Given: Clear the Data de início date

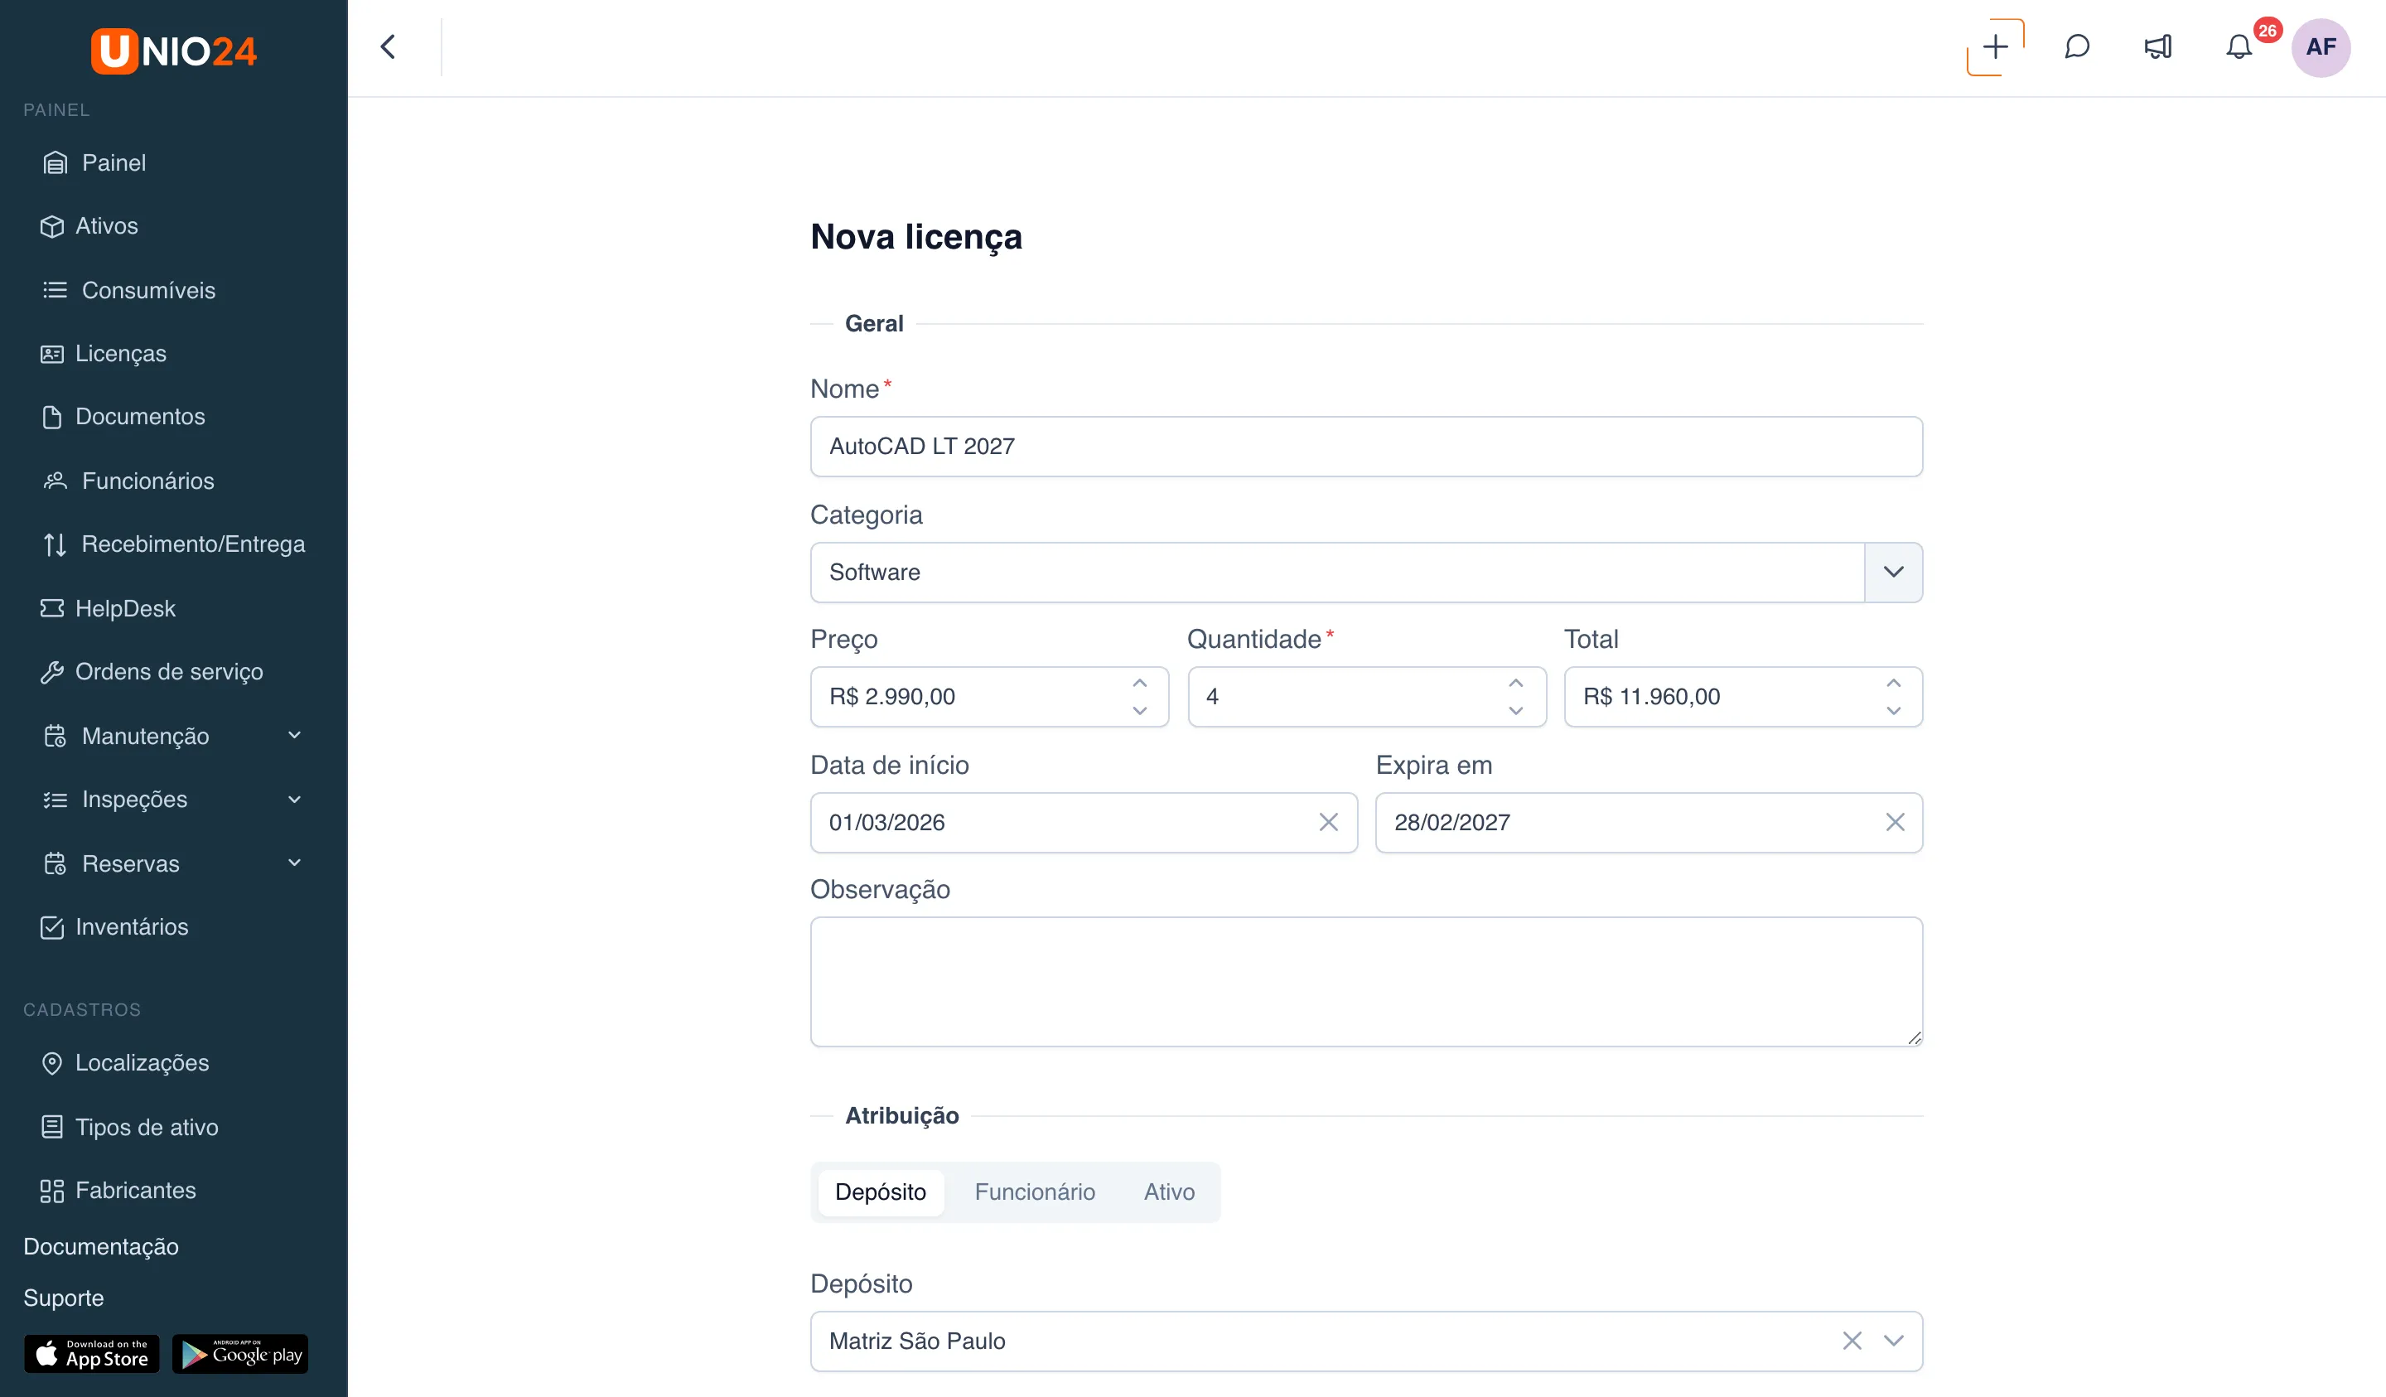Looking at the screenshot, I should [x=1328, y=822].
